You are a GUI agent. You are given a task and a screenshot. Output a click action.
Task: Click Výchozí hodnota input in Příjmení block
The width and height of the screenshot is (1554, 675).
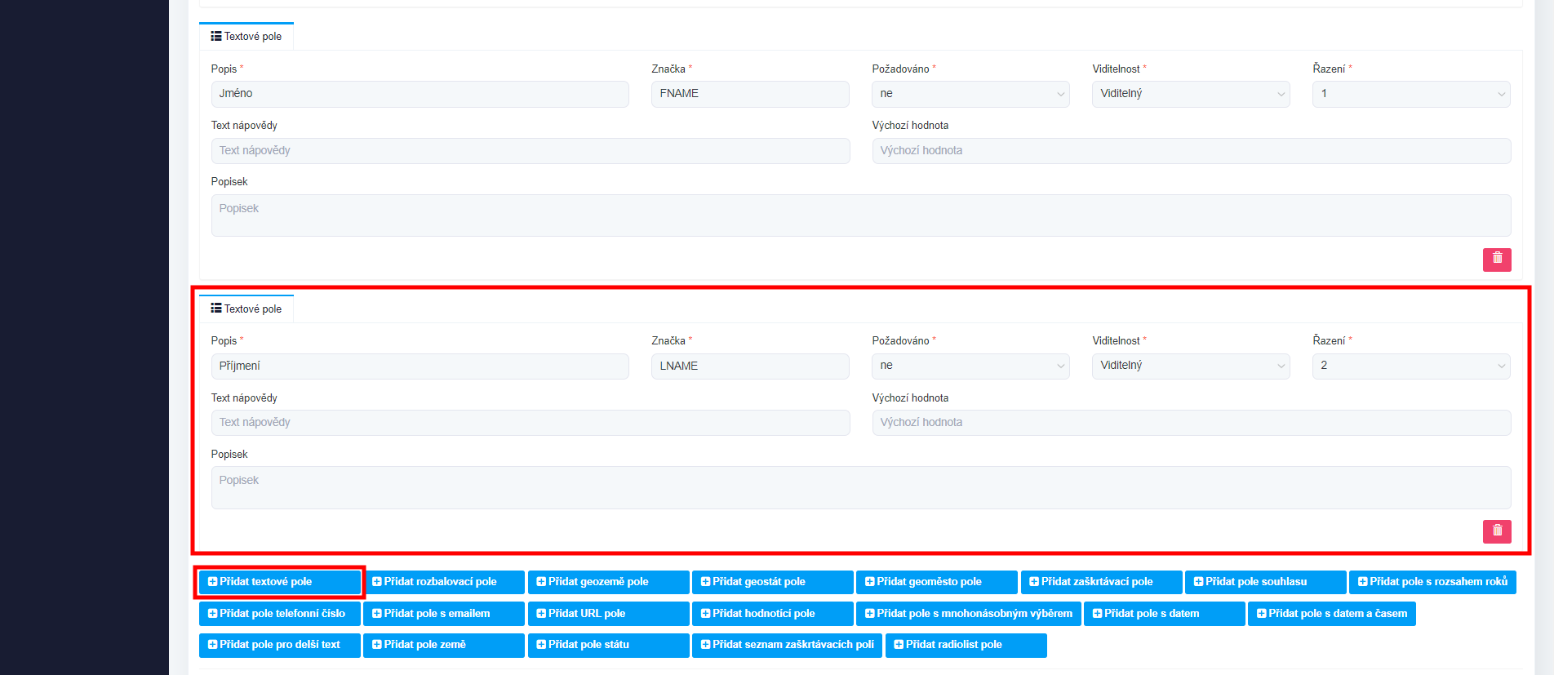click(1192, 423)
